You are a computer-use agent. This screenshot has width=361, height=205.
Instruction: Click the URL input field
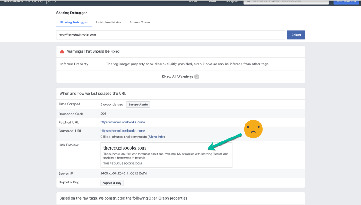coord(171,35)
